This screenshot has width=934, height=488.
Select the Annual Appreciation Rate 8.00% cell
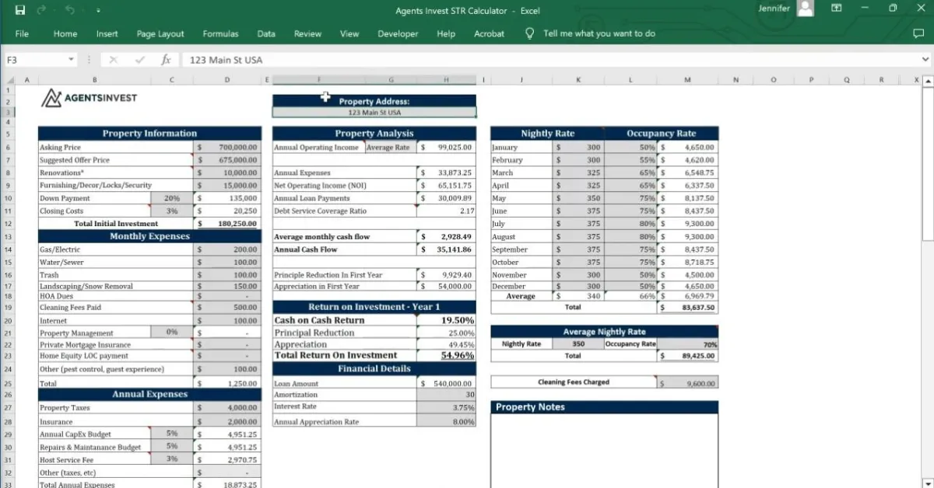coord(446,422)
